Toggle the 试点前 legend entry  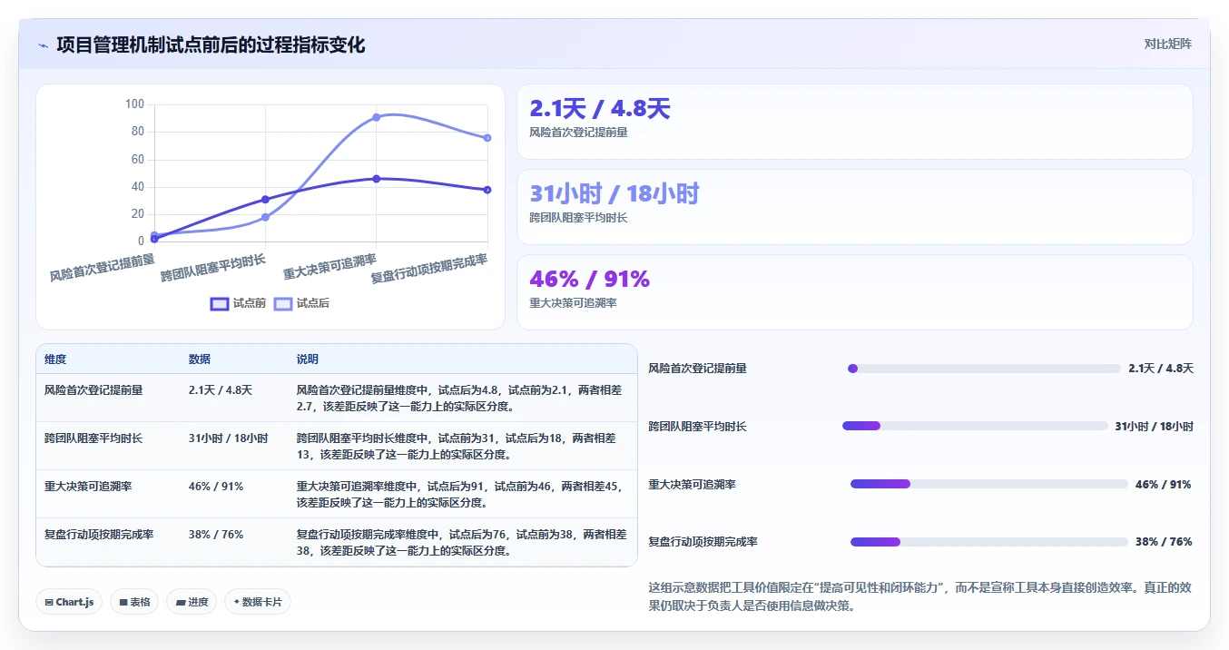[x=238, y=303]
